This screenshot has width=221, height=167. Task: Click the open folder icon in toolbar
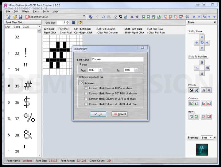click(x=15, y=17)
